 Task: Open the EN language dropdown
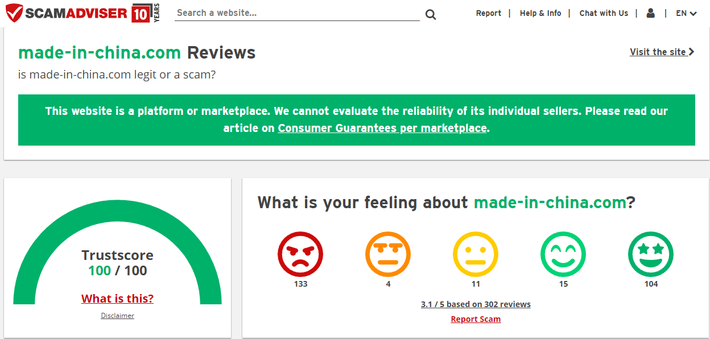coord(686,13)
